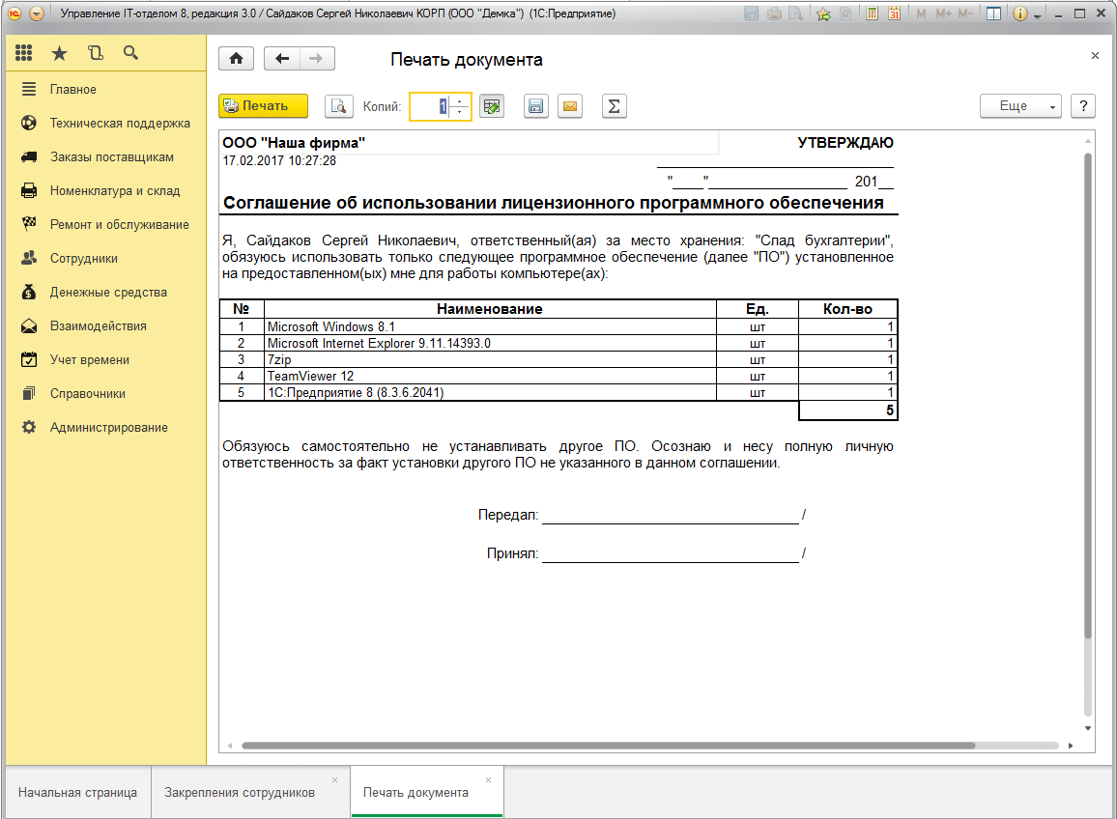Open history icon in sidebar header

tap(95, 53)
